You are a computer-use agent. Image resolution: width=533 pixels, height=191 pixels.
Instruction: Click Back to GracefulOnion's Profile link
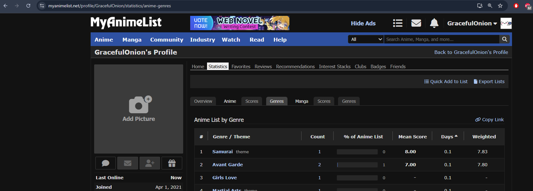coord(471,52)
